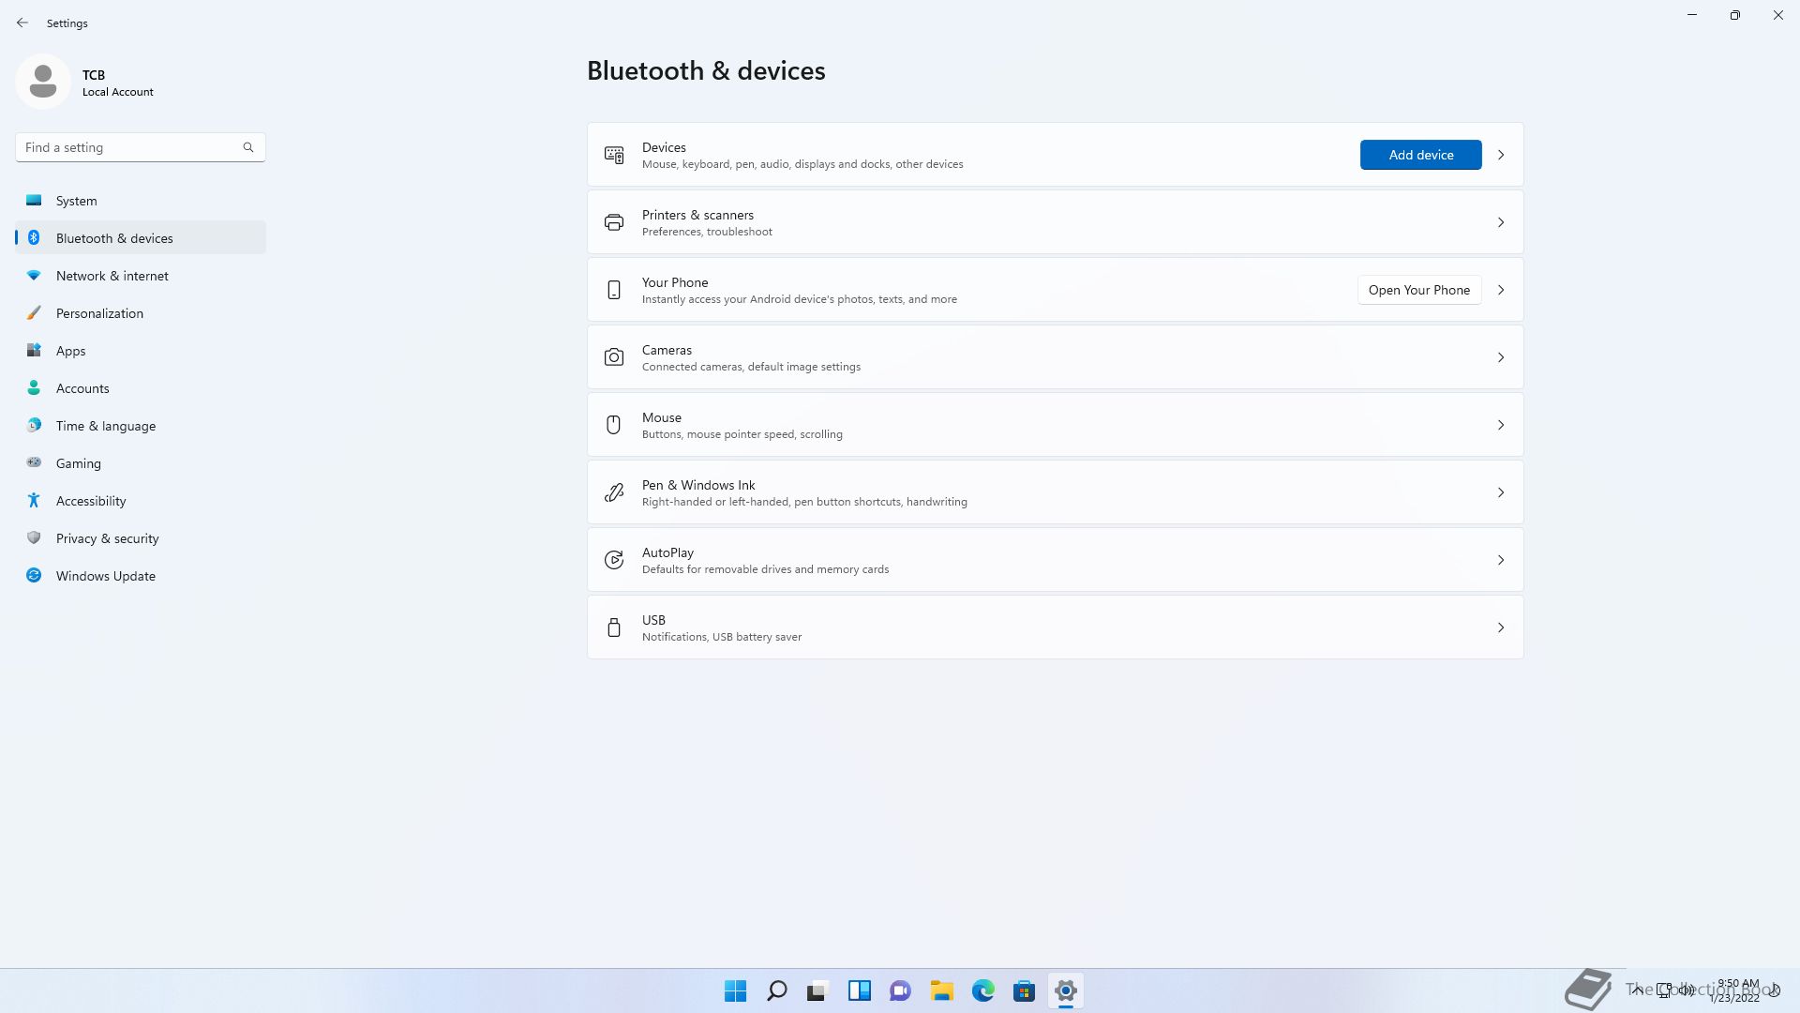The width and height of the screenshot is (1800, 1013).
Task: Expand the Devices row chevron
Action: click(x=1501, y=155)
